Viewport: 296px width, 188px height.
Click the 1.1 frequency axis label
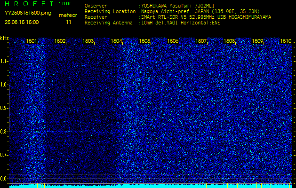coord(4,61)
